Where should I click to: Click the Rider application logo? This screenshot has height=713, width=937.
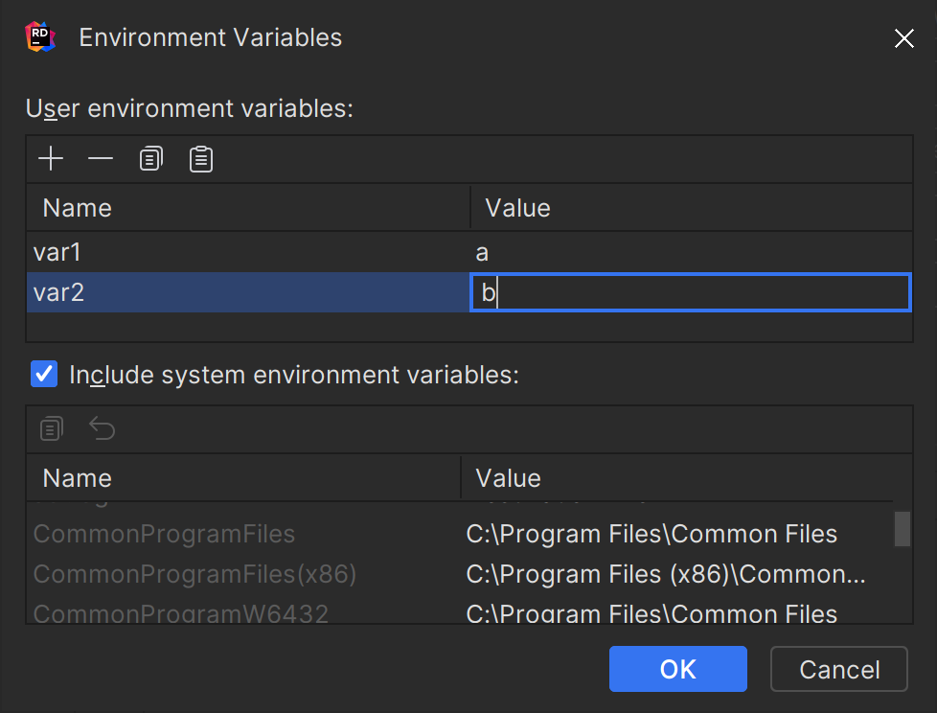click(39, 36)
